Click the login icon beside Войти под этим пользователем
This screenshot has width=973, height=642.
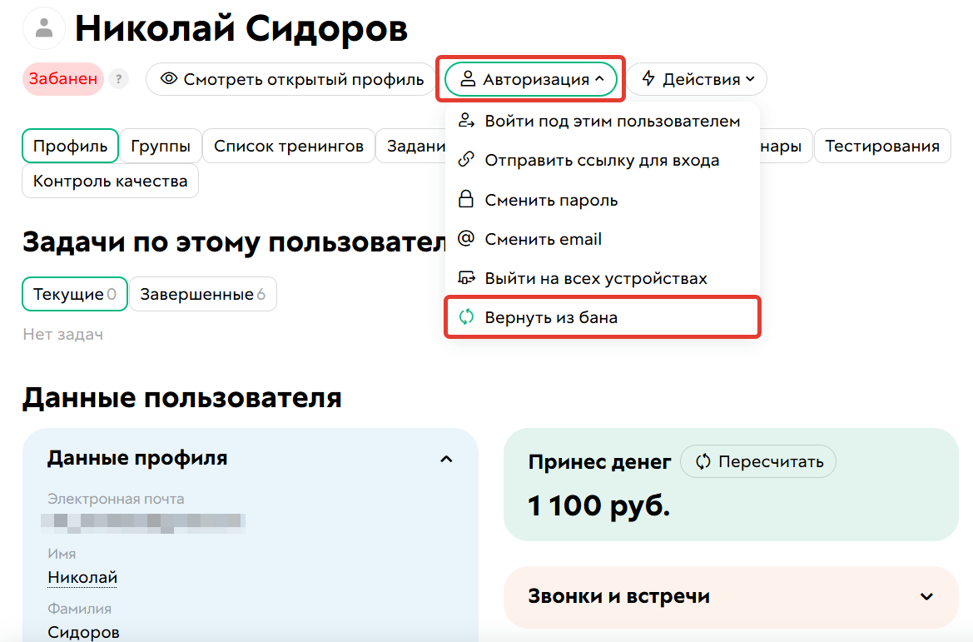pos(465,121)
